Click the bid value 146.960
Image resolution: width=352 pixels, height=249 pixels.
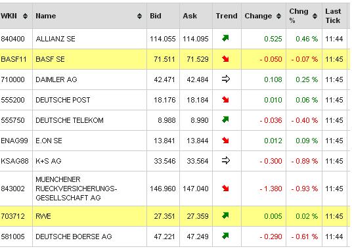coord(163,189)
